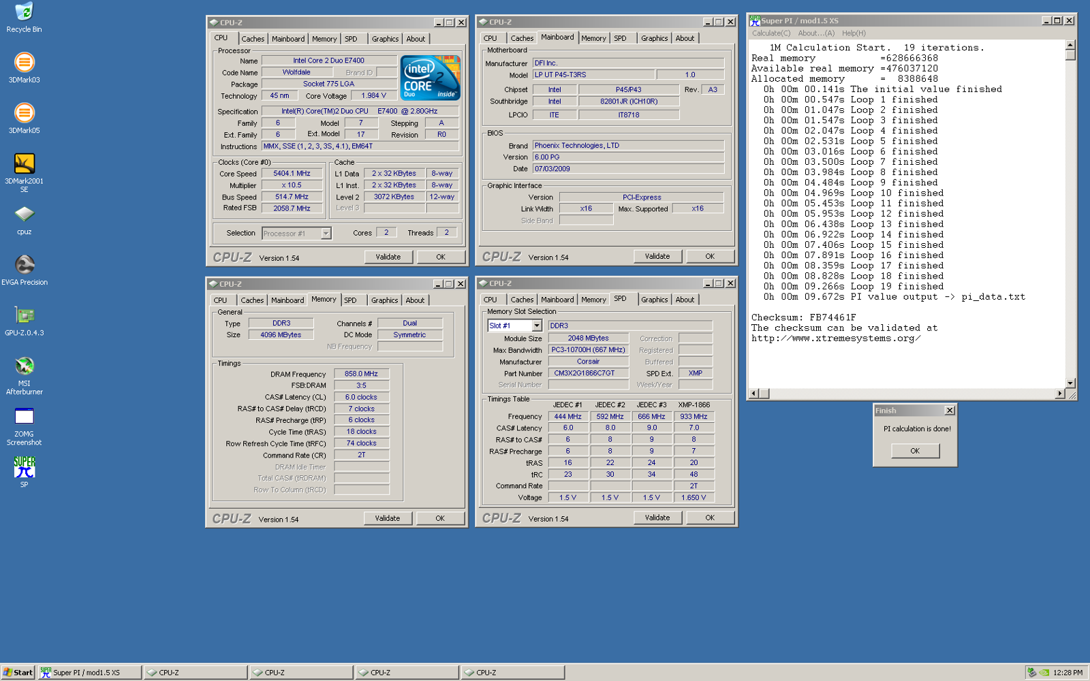Viewport: 1090px width, 681px height.
Task: Click the Bus Speed 514.7 MHz value
Action: [x=292, y=197]
